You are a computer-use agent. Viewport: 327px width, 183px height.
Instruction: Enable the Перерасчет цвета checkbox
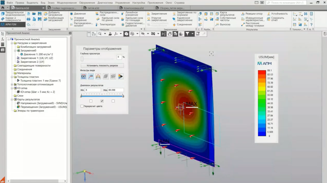click(x=82, y=106)
